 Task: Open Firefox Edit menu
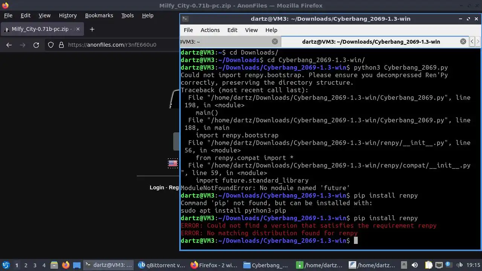tap(26, 15)
